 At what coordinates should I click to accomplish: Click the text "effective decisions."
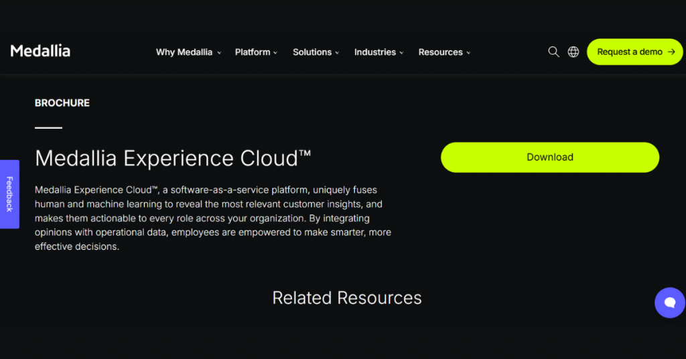click(77, 246)
